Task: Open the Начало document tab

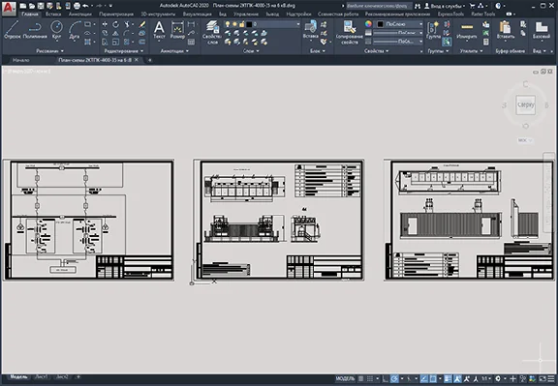Action: 21,60
